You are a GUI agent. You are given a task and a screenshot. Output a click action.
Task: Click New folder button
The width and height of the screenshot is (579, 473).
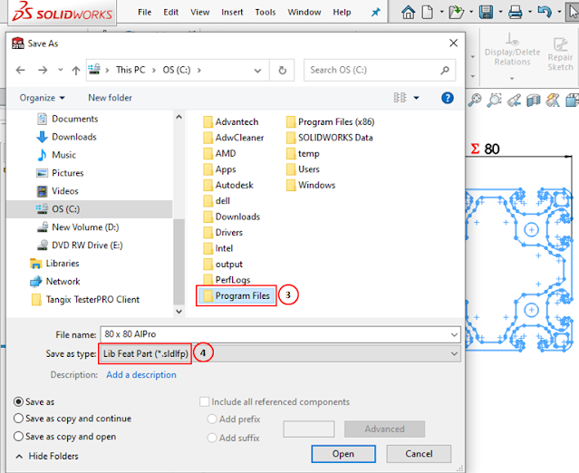coord(110,98)
